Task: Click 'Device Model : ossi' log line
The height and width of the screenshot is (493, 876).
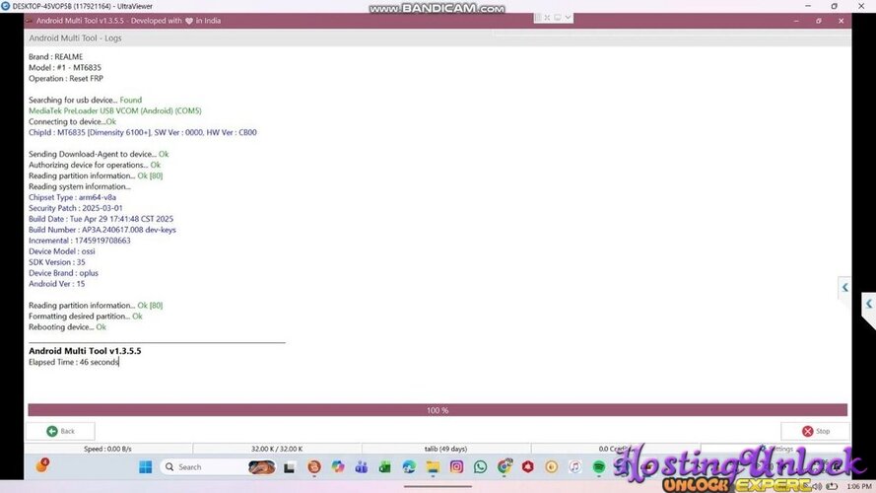Action: click(62, 251)
